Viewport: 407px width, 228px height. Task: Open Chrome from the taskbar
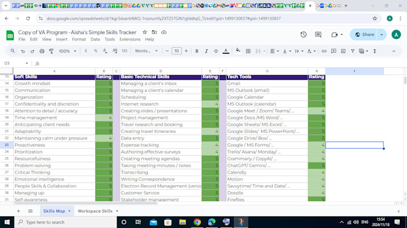(197, 222)
